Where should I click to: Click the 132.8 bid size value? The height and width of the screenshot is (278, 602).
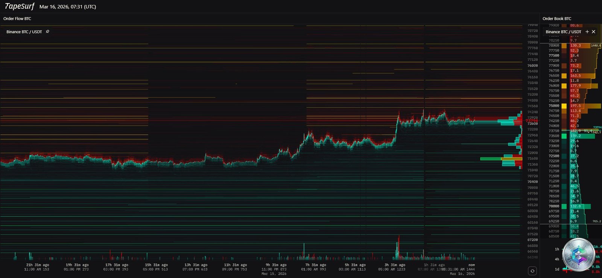click(x=575, y=206)
